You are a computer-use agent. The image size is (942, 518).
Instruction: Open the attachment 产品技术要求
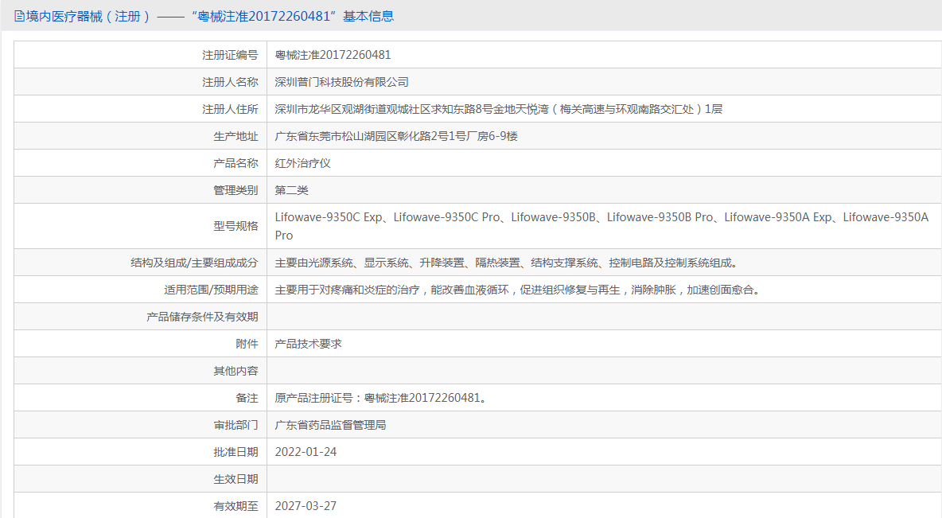pos(308,344)
